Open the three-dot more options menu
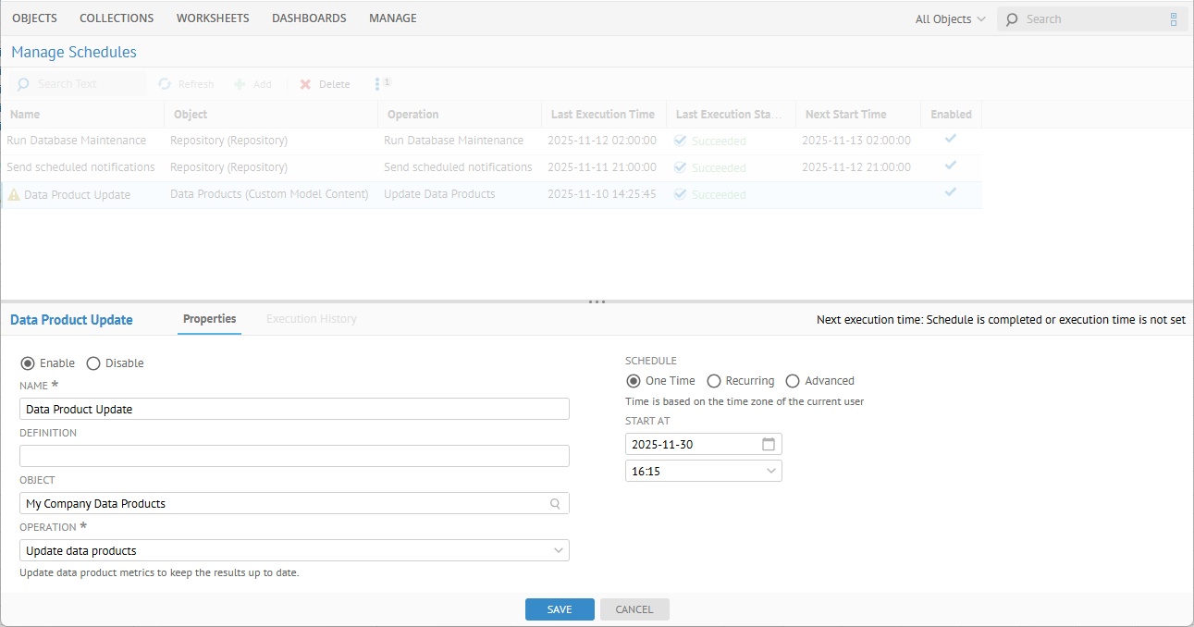This screenshot has height=627, width=1194. pos(378,84)
